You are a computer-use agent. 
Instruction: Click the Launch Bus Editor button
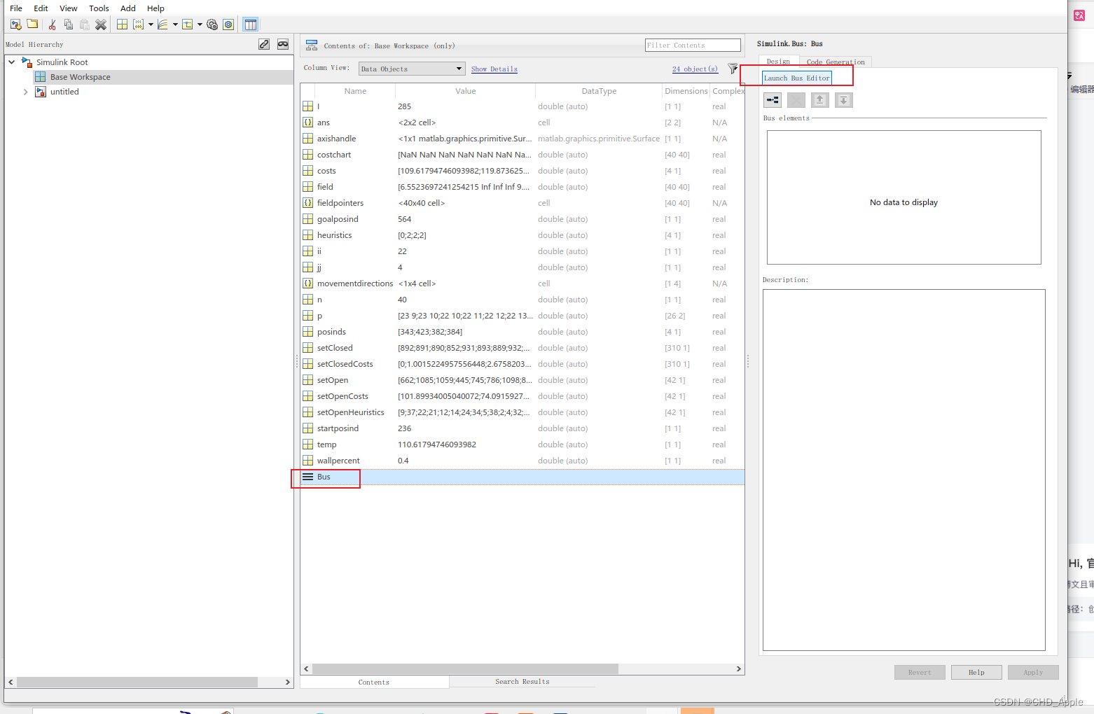pyautogui.click(x=796, y=78)
